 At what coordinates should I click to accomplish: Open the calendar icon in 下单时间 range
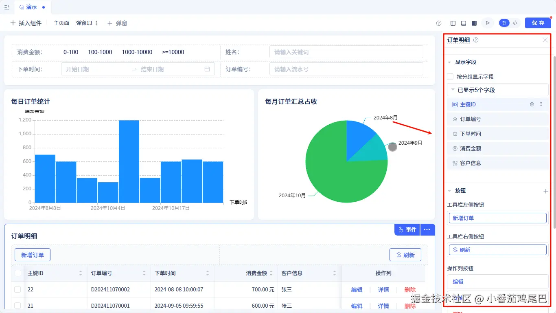tap(207, 69)
